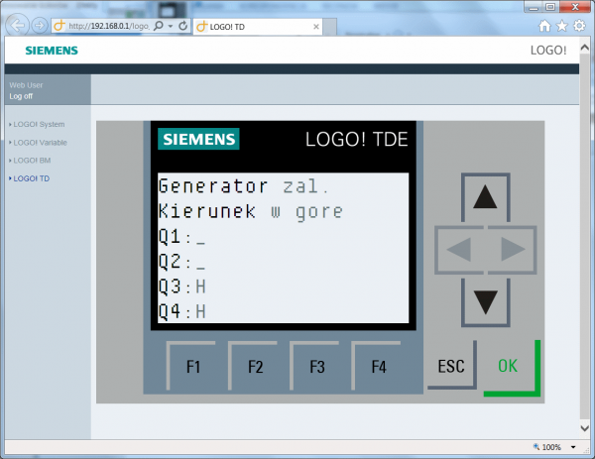The width and height of the screenshot is (595, 459).
Task: Select LOGO! TD menu item
Action: [31, 178]
